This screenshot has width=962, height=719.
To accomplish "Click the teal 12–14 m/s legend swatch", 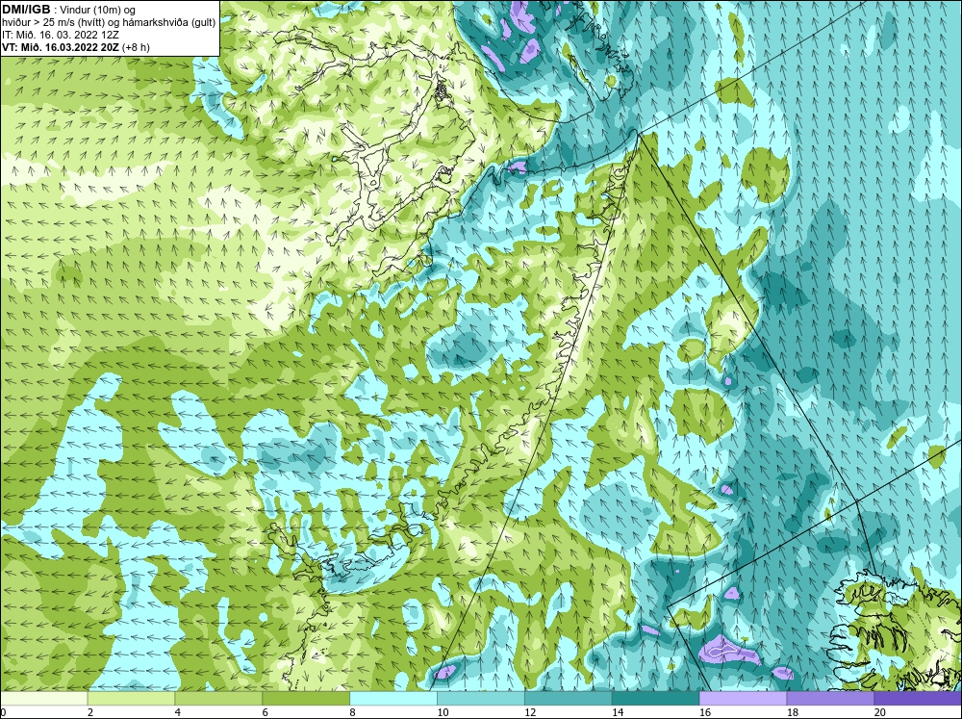I will pyautogui.click(x=569, y=699).
